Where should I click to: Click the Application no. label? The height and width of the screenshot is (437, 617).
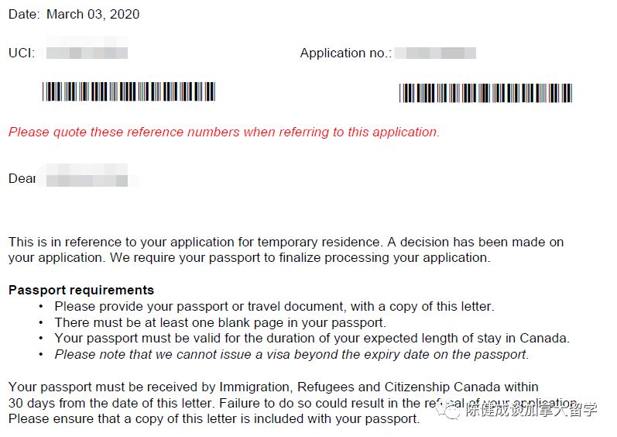(346, 53)
